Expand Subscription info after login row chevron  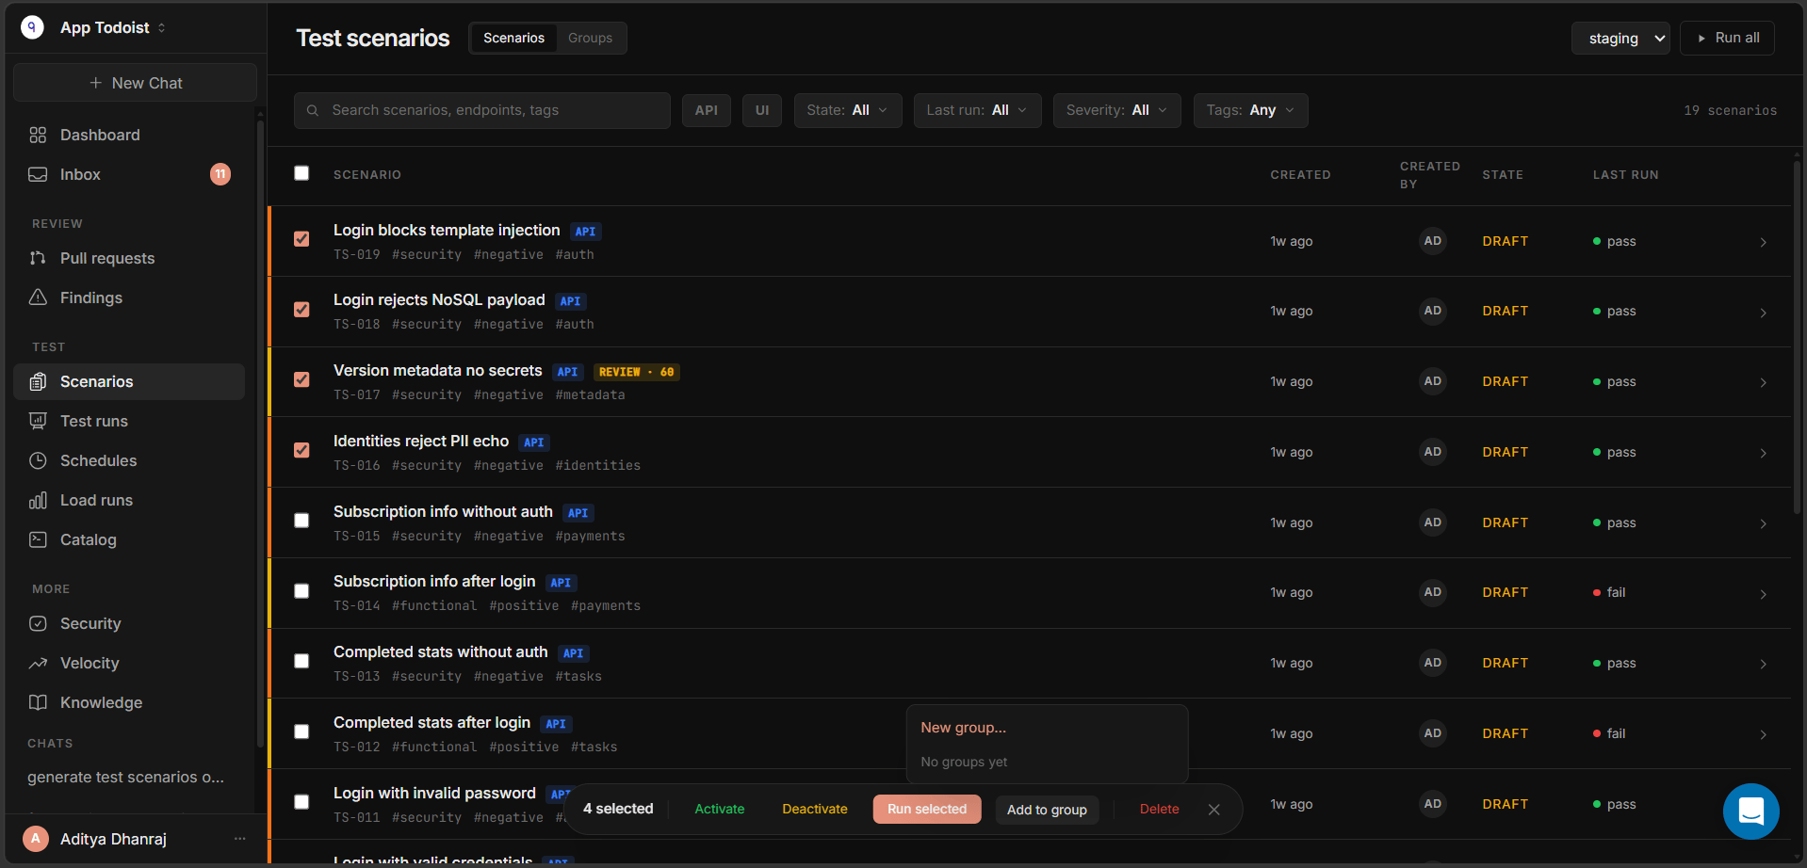[1763, 594]
